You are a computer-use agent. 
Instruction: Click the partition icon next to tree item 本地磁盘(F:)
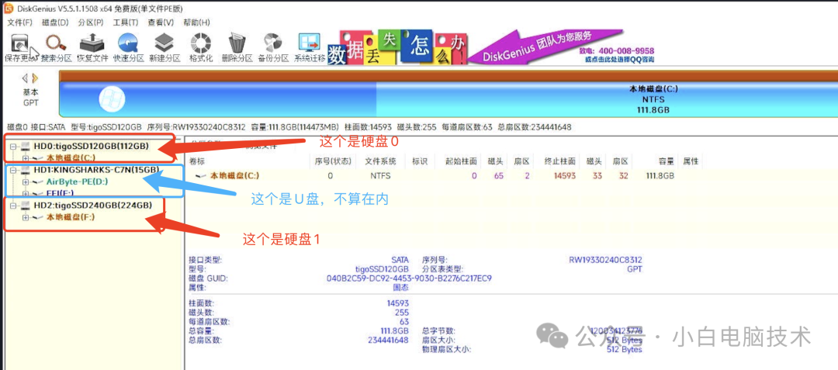point(38,218)
